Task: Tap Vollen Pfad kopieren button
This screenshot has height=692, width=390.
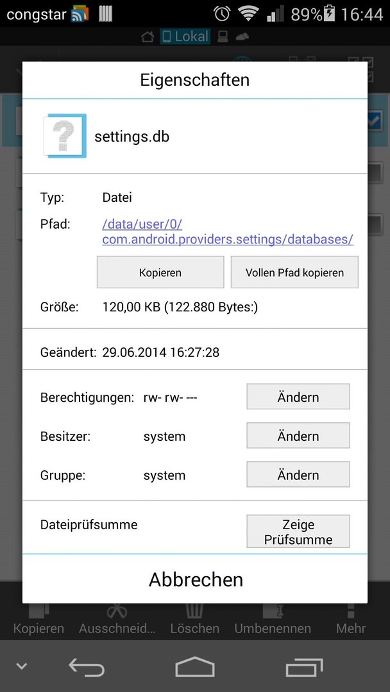Action: [294, 272]
